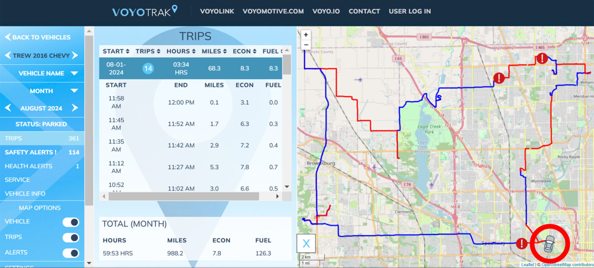Screen dimensions: 594x268
Task: Select previous vehicle arrow beside TREW 2016 CHEVY
Action: tap(8, 56)
